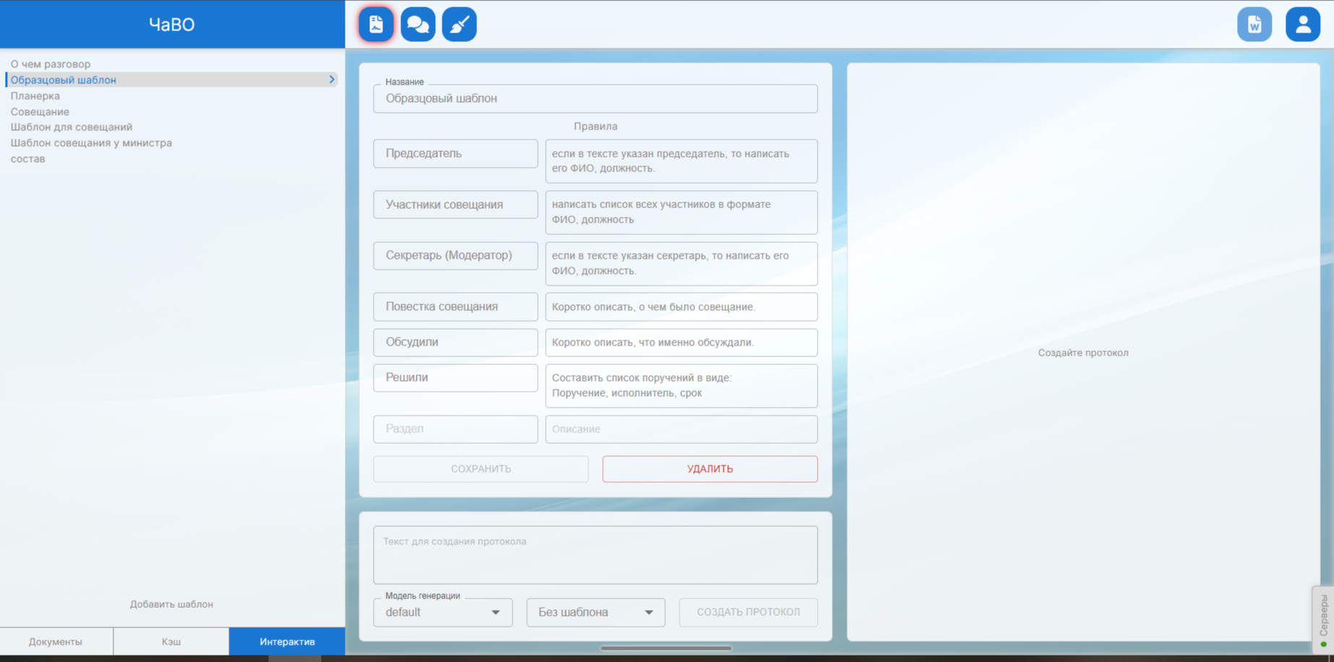Screen dimensions: 1334x662
Task: Click the СОЗДАТЬ ПРОТОКОЛ button
Action: coord(748,612)
